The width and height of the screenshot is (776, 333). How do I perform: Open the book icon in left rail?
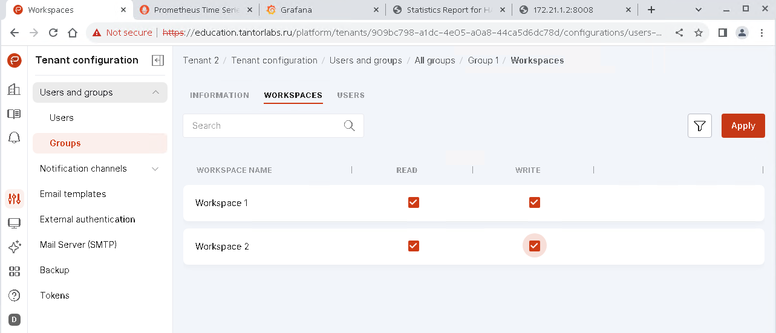coord(14,114)
